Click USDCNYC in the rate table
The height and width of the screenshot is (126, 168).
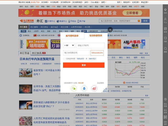coord(79,103)
